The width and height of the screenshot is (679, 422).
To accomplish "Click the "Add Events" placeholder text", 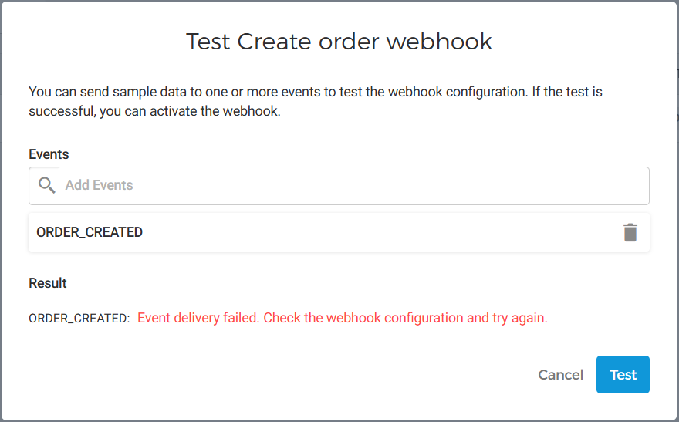I will (100, 186).
